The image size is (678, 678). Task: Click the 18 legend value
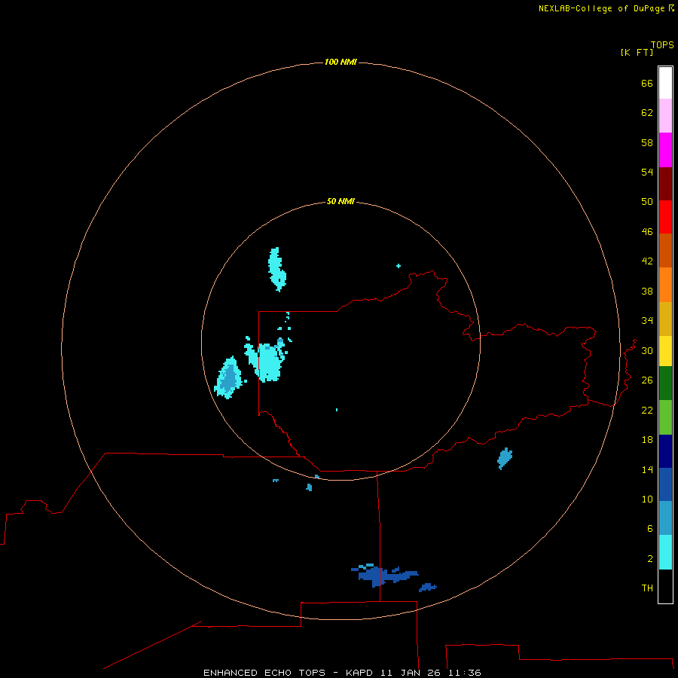pyautogui.click(x=647, y=440)
